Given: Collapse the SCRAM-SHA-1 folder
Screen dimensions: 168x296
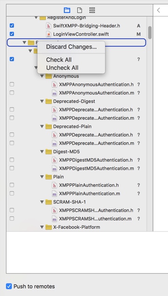Looking at the screenshot, I should [x=42, y=202].
